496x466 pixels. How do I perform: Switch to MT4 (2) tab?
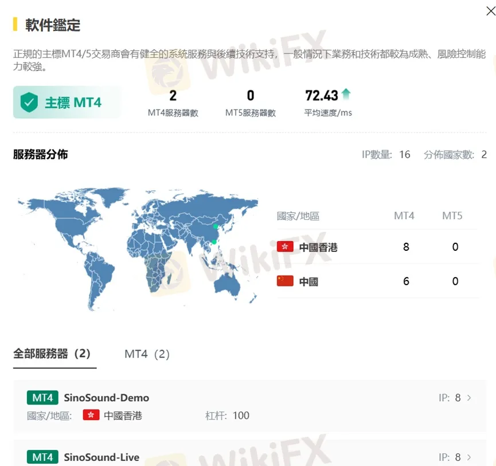[x=147, y=354]
